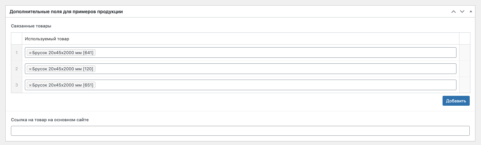The height and width of the screenshot is (145, 481).
Task: Click the Брусок 20x45x2000 мм [651] tag
Action: (63, 85)
